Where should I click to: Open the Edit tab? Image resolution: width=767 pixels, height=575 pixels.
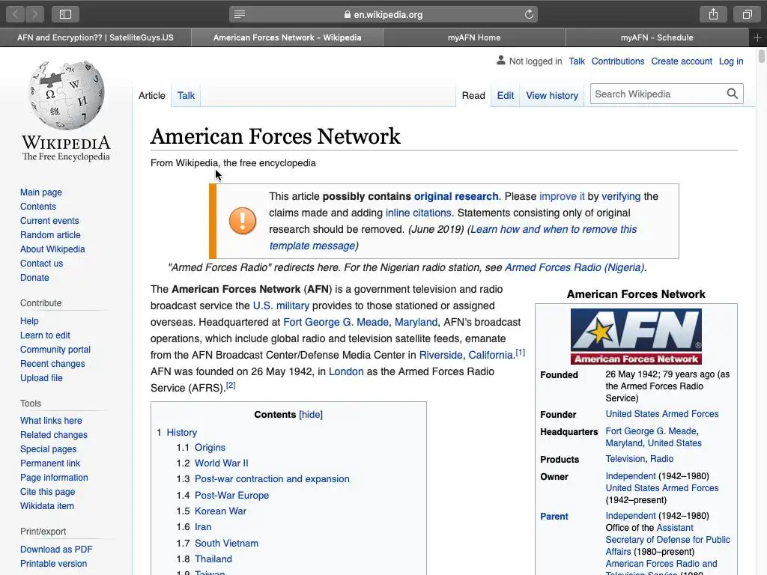point(506,95)
